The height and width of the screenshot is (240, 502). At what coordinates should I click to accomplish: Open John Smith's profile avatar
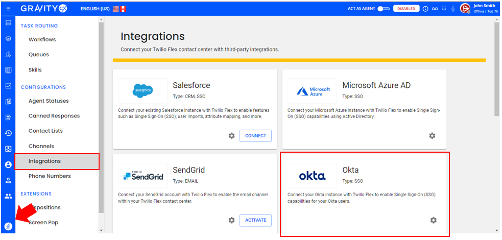[465, 9]
